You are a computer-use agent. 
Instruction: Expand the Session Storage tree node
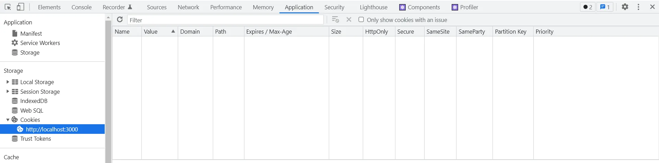click(8, 92)
